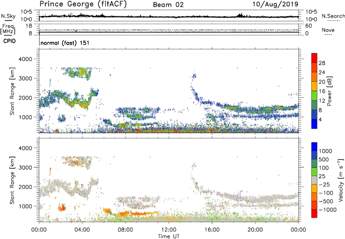
Task: Click the "12" label on the power colorbar
Action: 322,101
